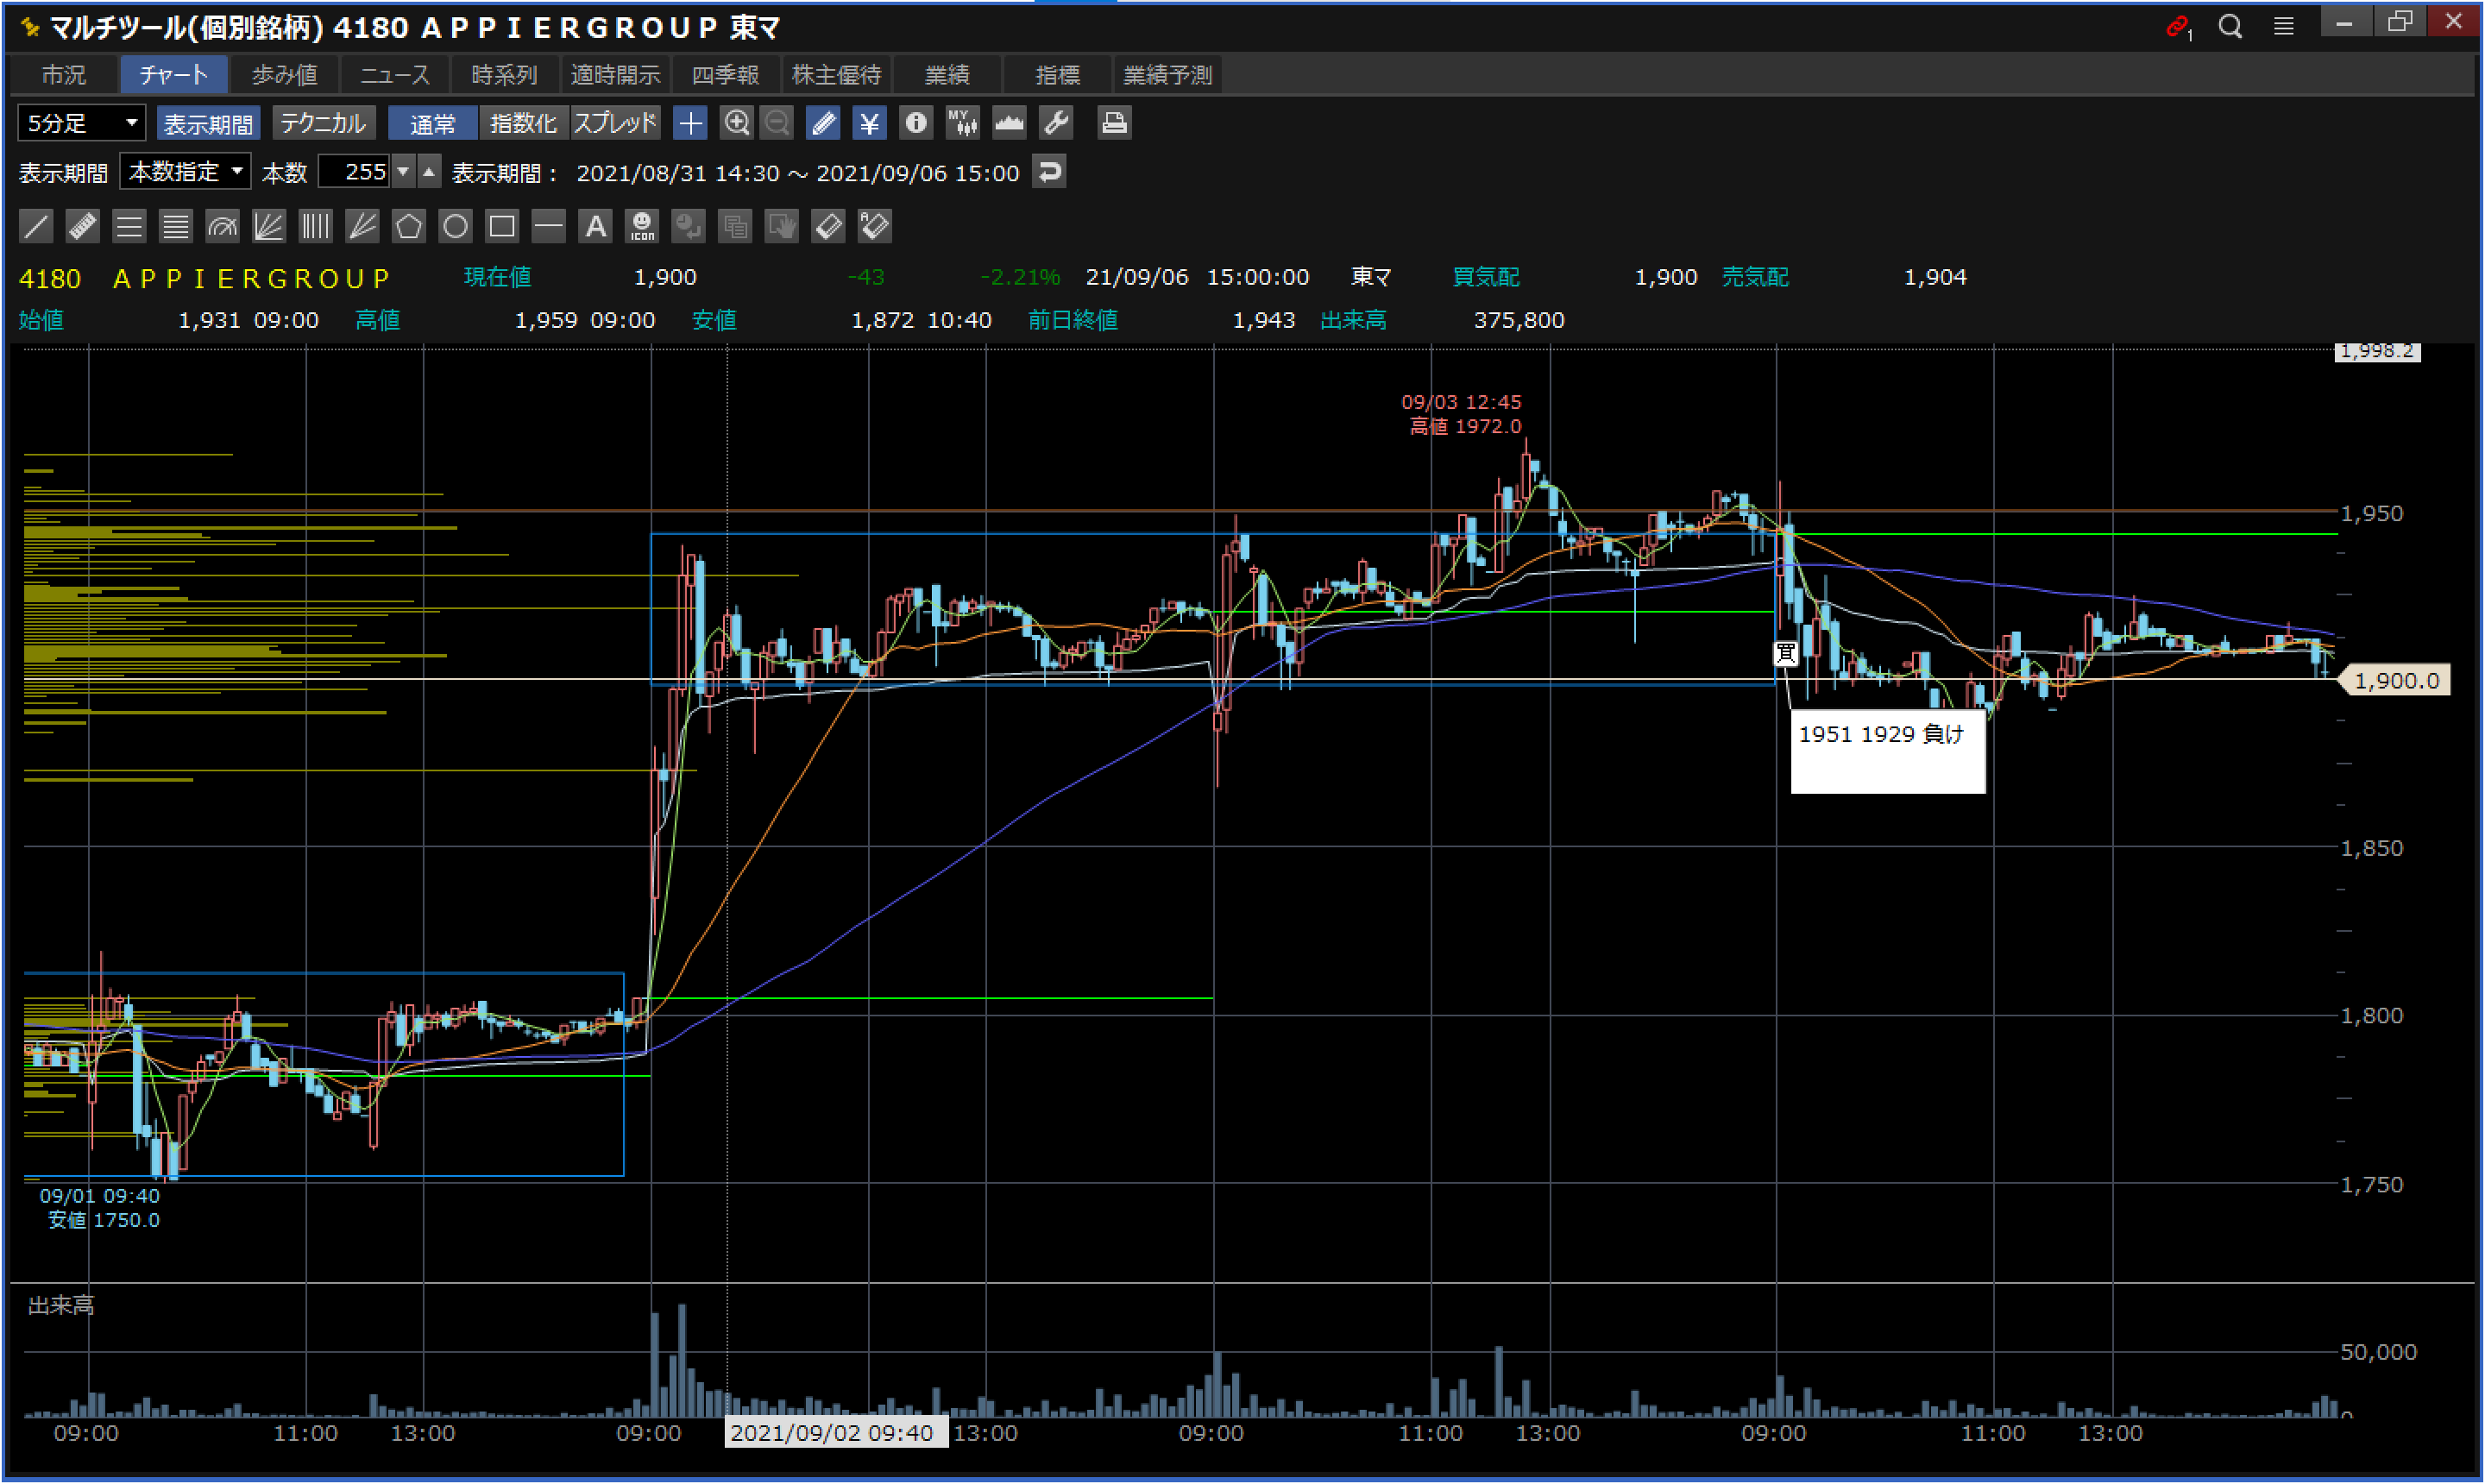
Task: Toggle 表示期間 display period button
Action: click(x=208, y=123)
